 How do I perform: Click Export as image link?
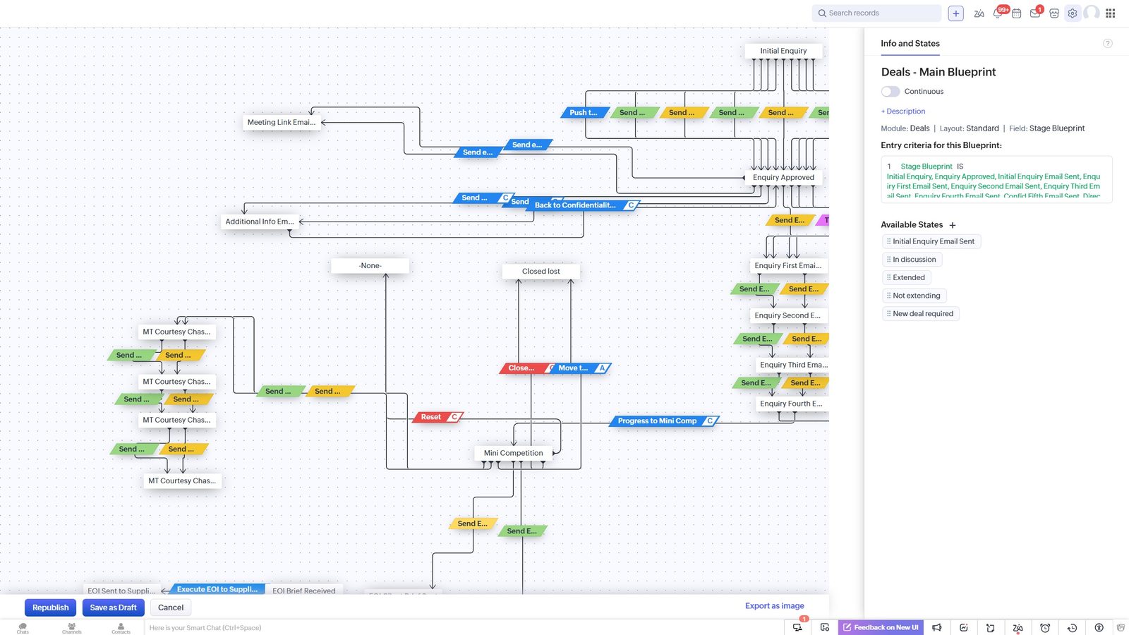[775, 606]
